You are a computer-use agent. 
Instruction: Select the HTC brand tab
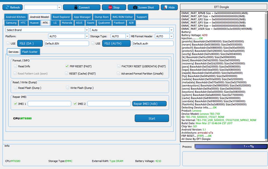(x=23, y=23)
